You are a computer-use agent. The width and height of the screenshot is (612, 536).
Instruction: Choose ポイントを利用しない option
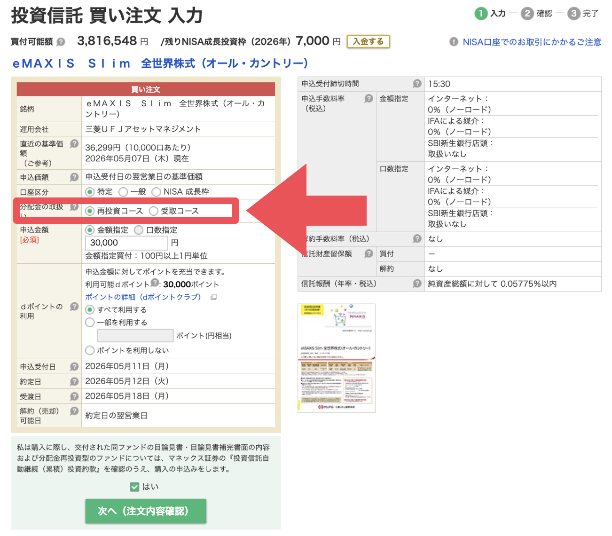(90, 350)
